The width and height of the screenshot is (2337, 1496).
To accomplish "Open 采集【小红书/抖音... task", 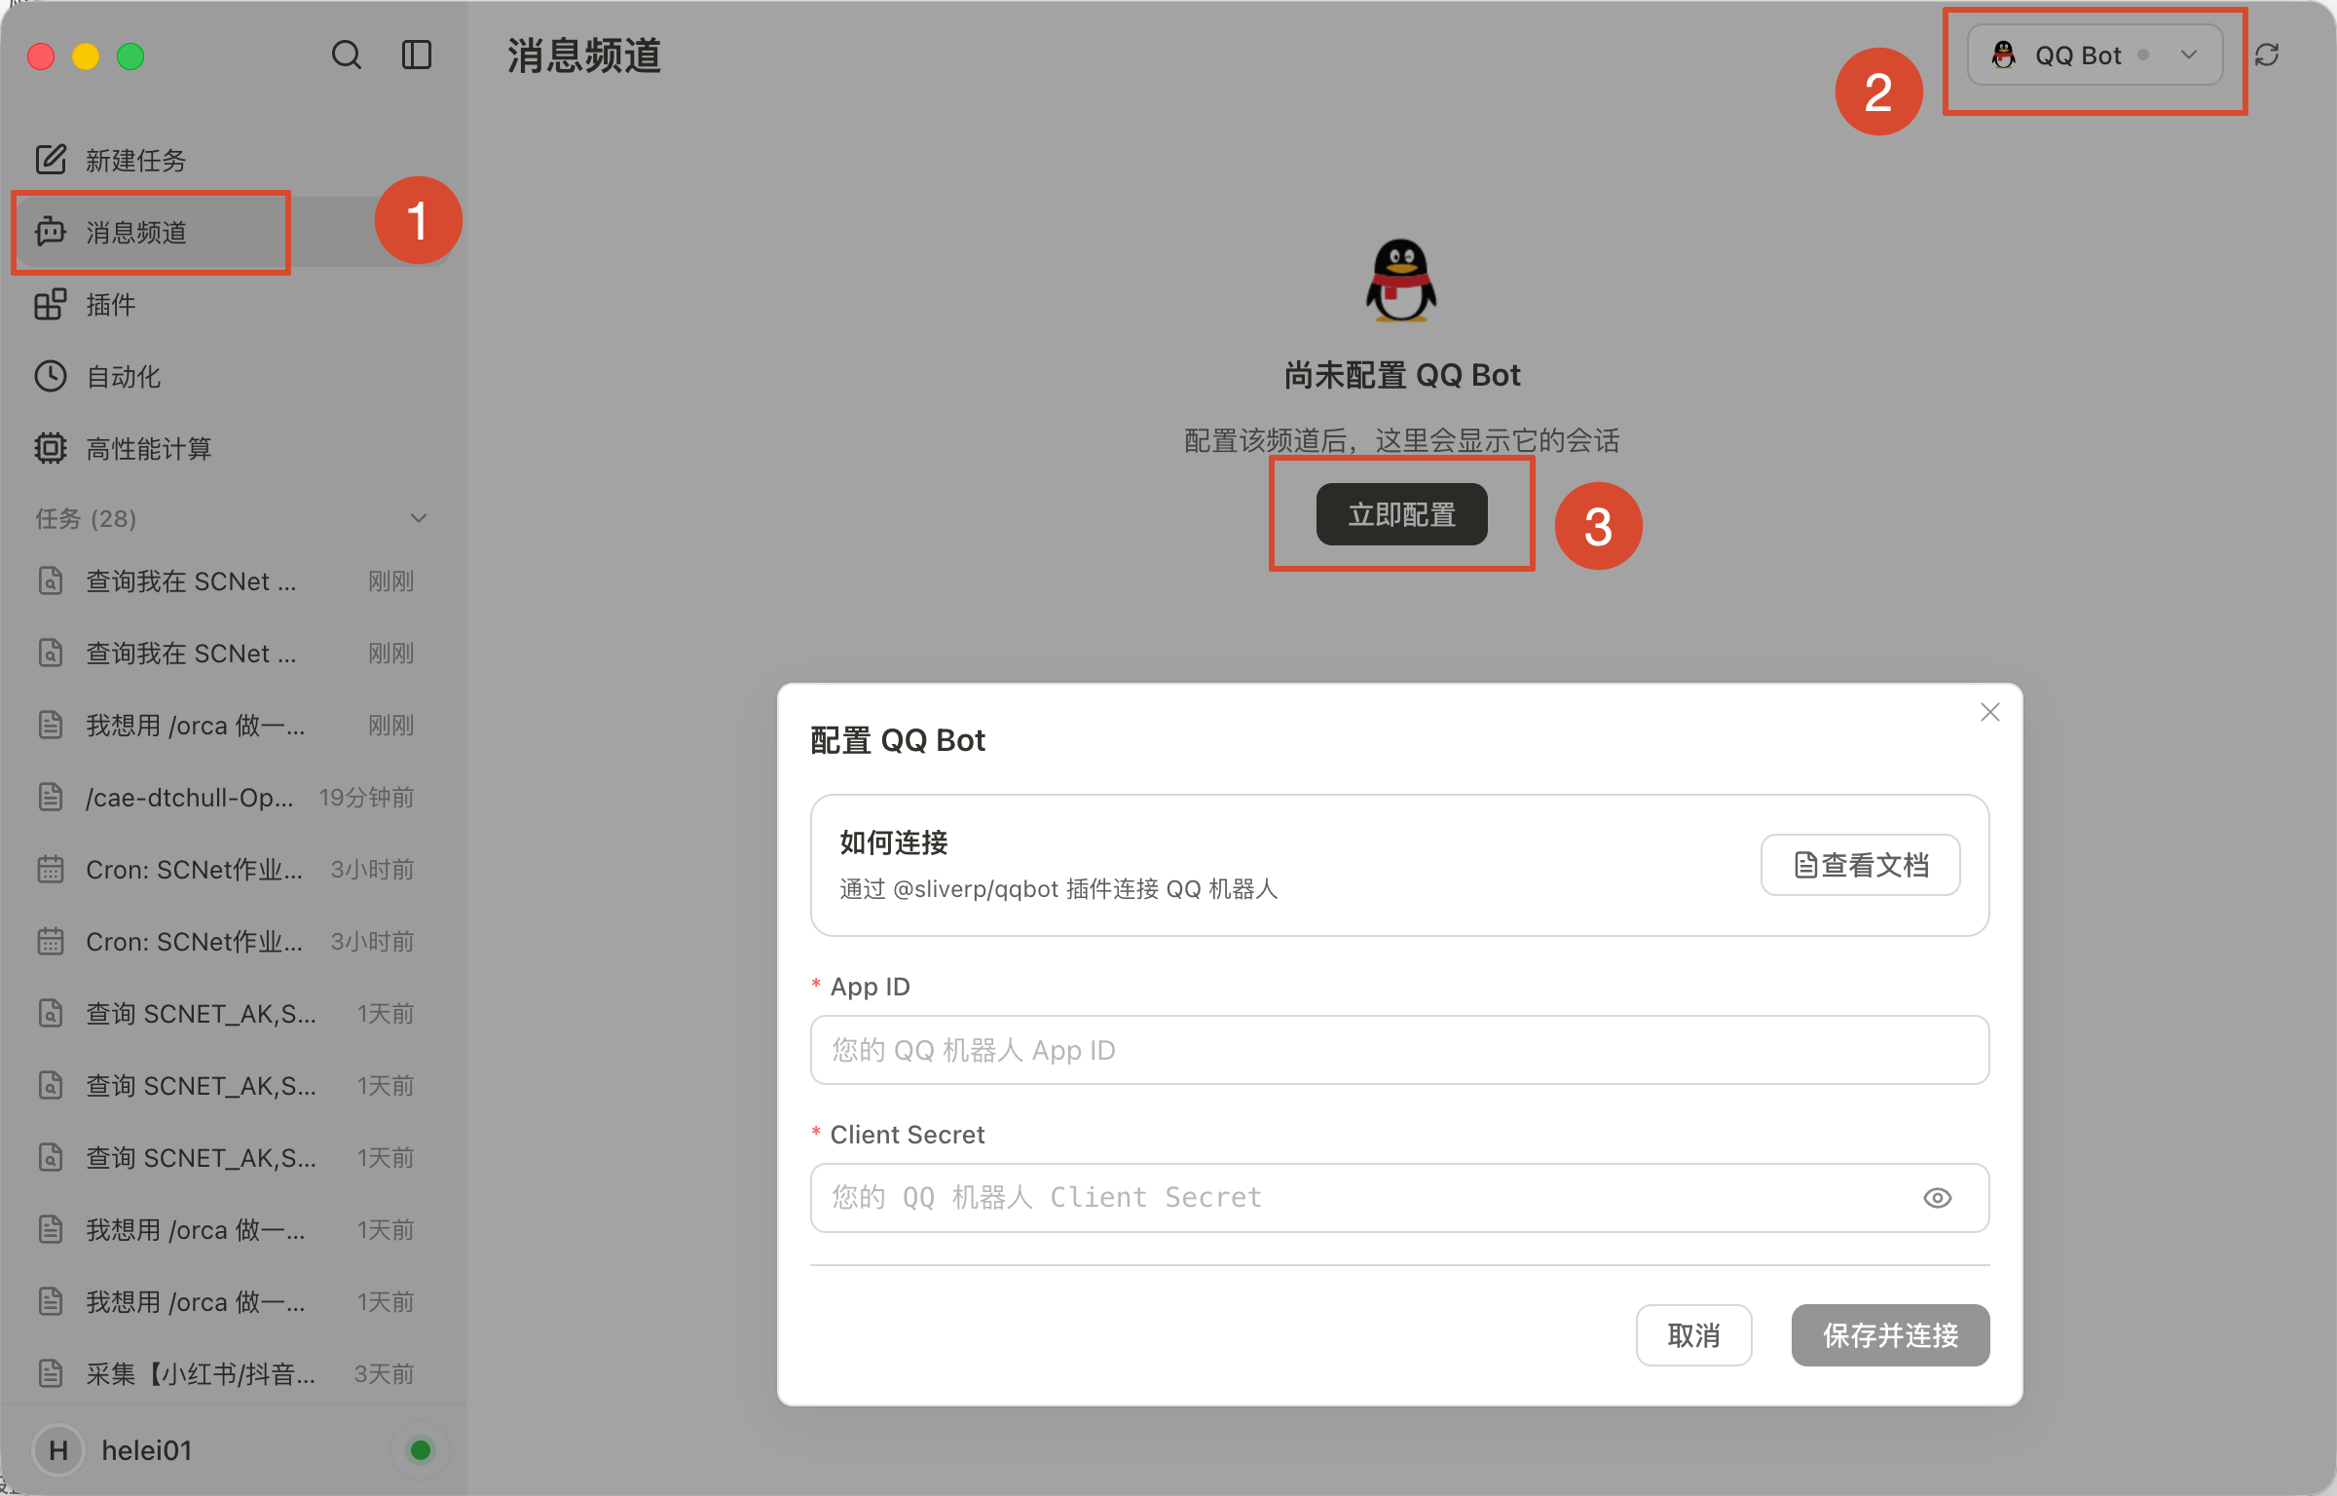I will [234, 1374].
